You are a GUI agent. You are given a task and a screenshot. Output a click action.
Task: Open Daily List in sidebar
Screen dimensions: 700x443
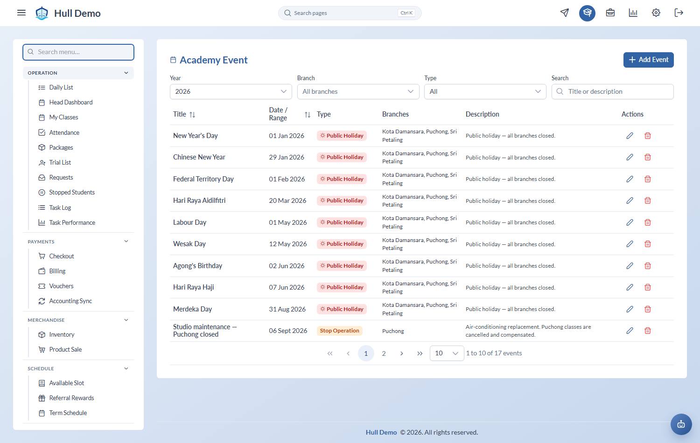click(61, 87)
